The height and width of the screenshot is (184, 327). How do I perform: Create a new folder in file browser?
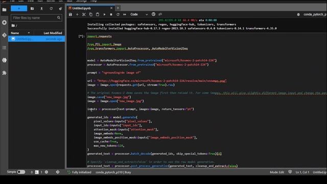(x=32, y=9)
